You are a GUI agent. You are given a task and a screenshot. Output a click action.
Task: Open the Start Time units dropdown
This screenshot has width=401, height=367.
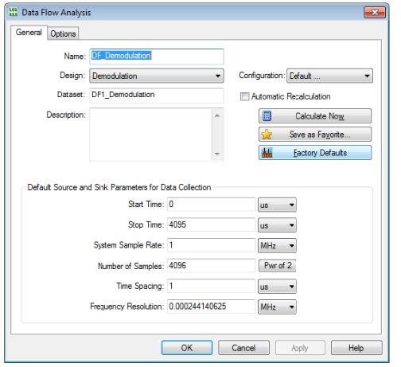click(x=277, y=205)
